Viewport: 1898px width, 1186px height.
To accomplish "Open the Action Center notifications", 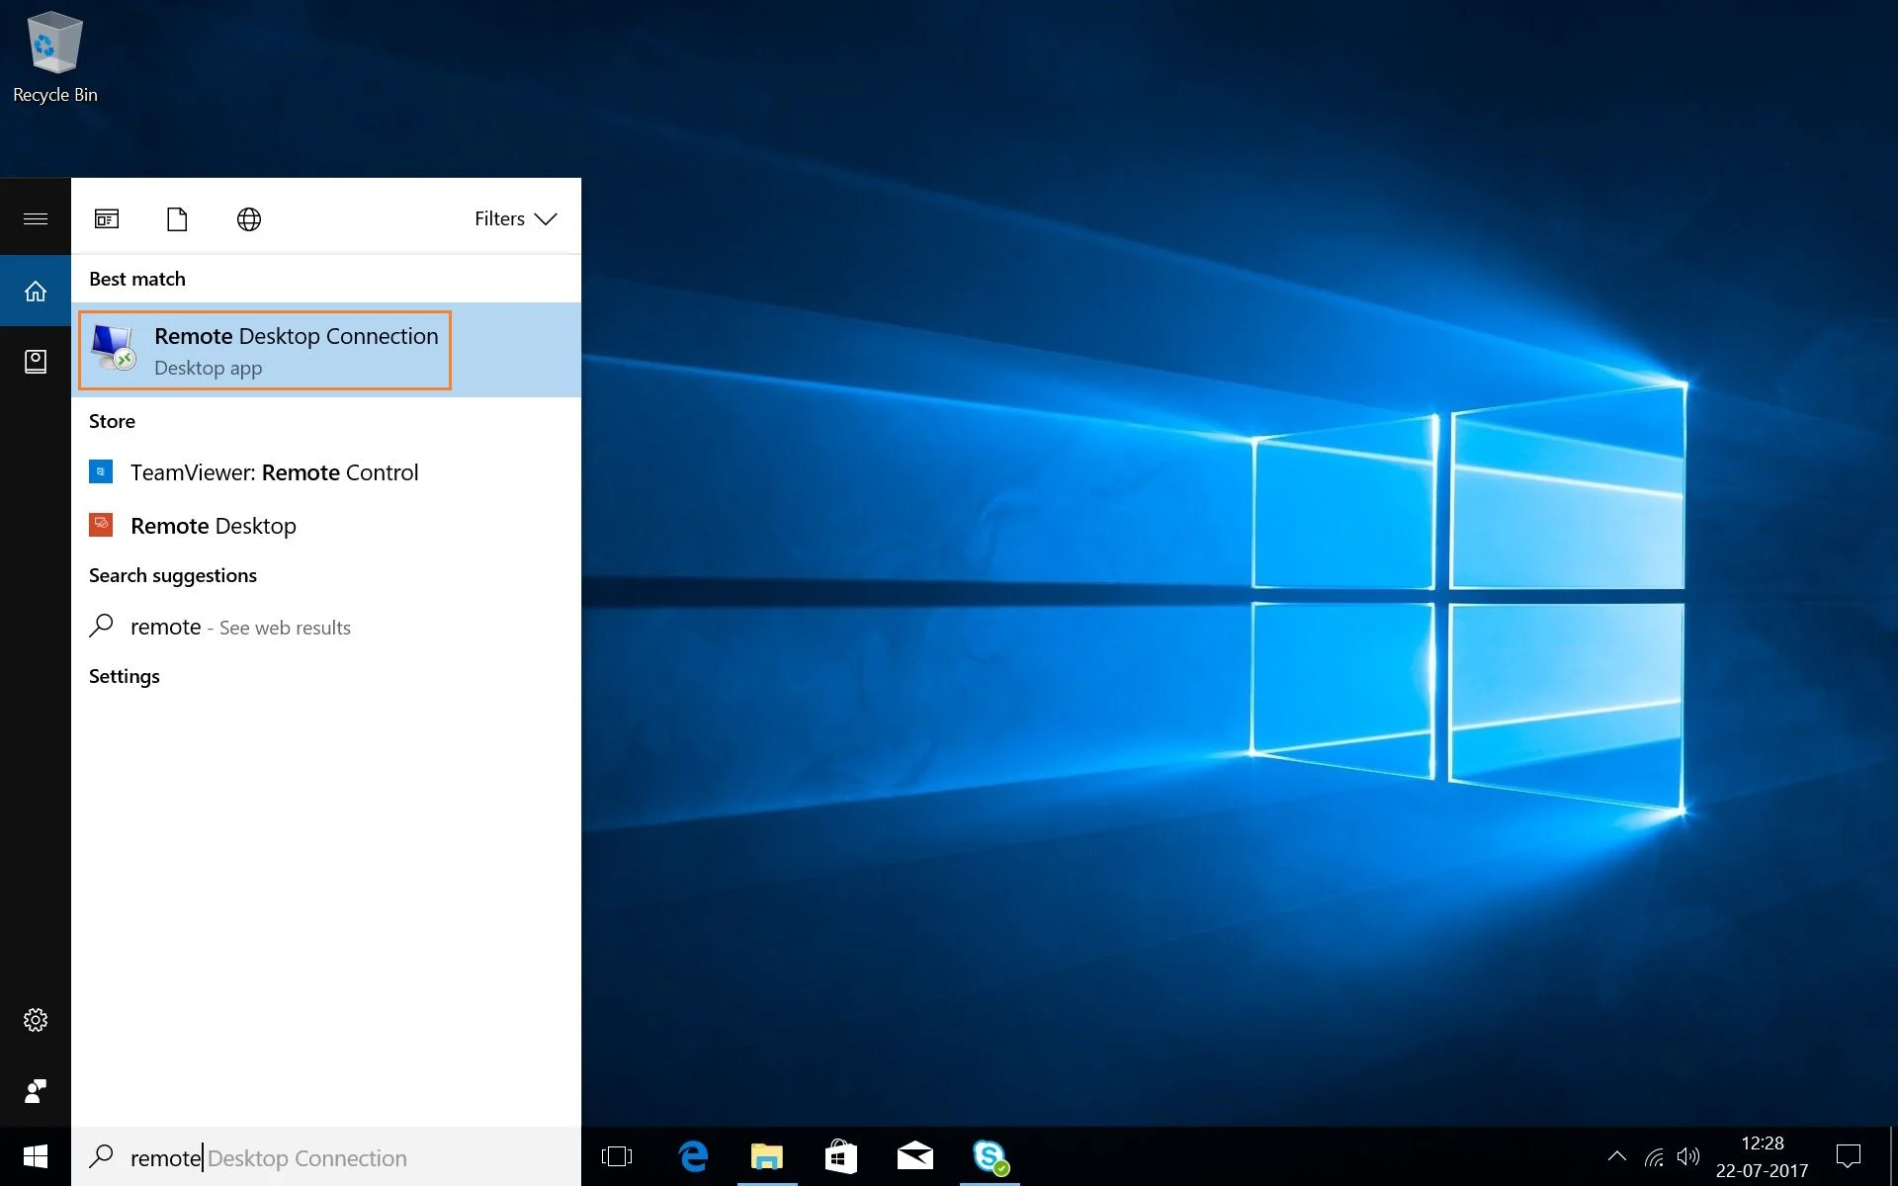I will [x=1848, y=1156].
